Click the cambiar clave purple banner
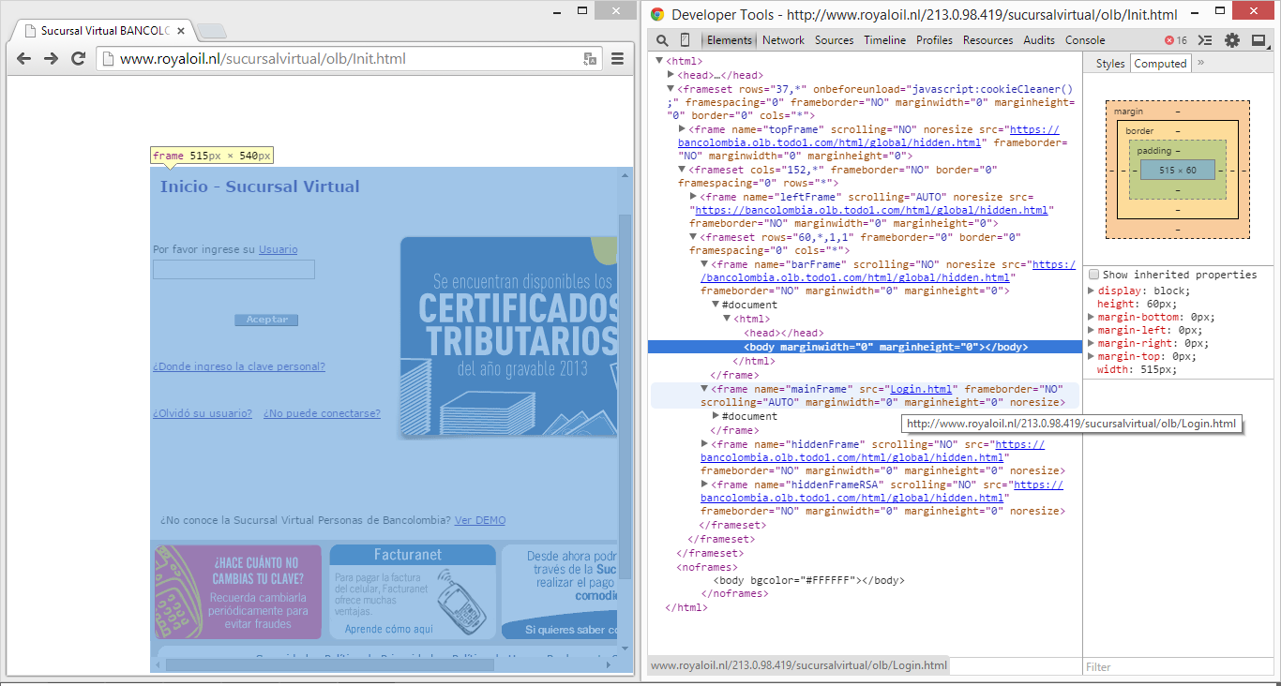 click(238, 592)
